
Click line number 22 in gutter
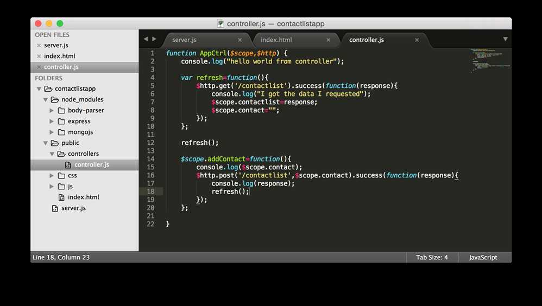pos(150,224)
